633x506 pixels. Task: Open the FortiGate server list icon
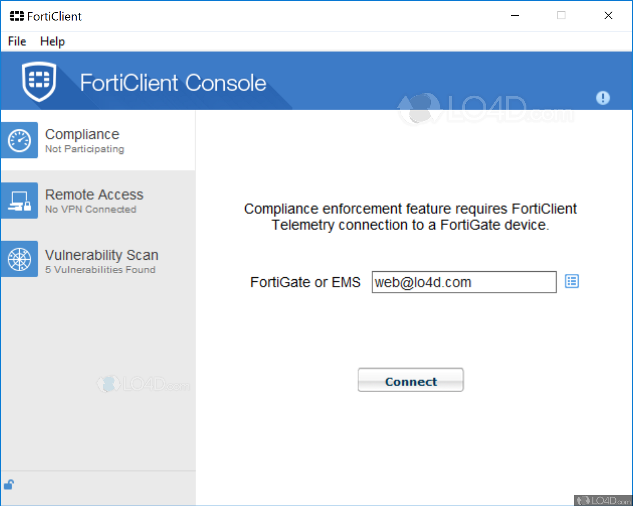coord(571,281)
